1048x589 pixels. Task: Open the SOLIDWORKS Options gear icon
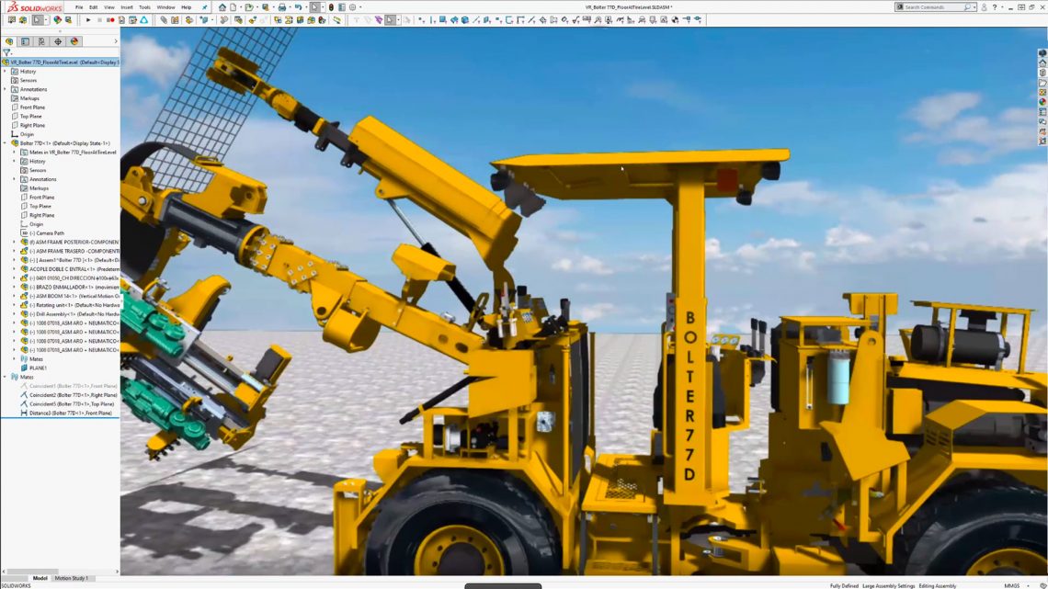pyautogui.click(x=350, y=6)
